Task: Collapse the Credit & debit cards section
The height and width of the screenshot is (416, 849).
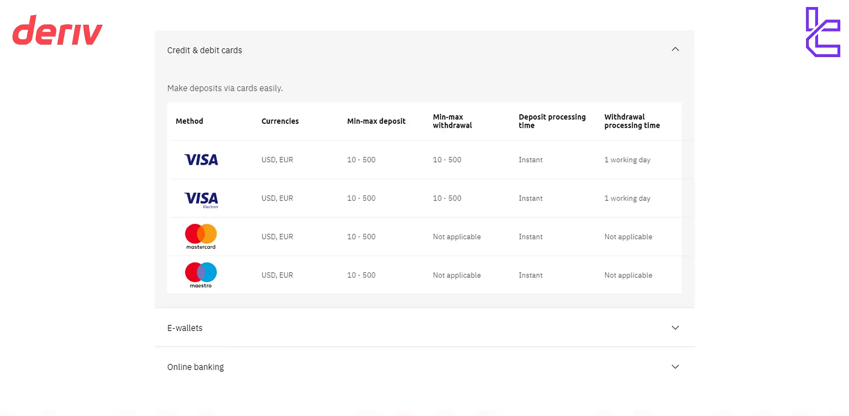Action: point(675,50)
